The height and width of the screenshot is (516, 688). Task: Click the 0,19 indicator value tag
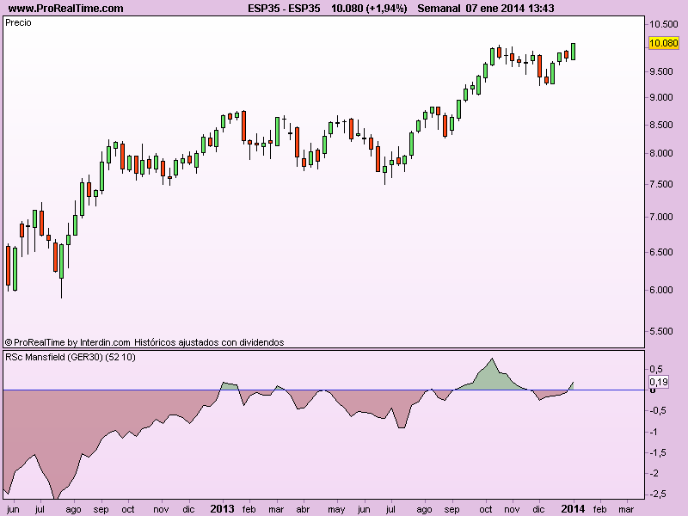(659, 382)
